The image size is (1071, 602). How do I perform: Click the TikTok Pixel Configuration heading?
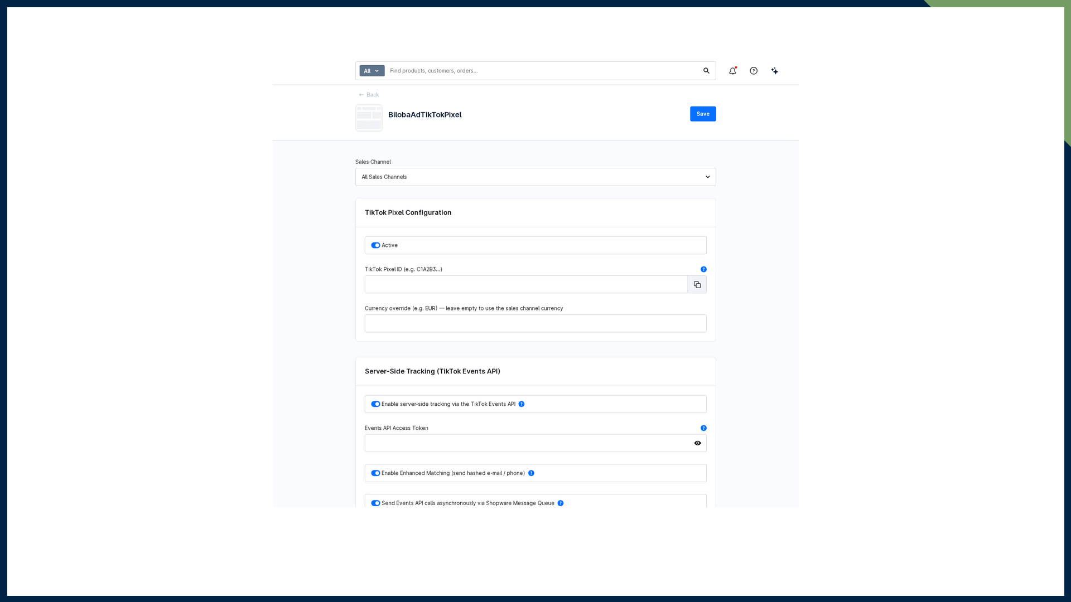[408, 212]
